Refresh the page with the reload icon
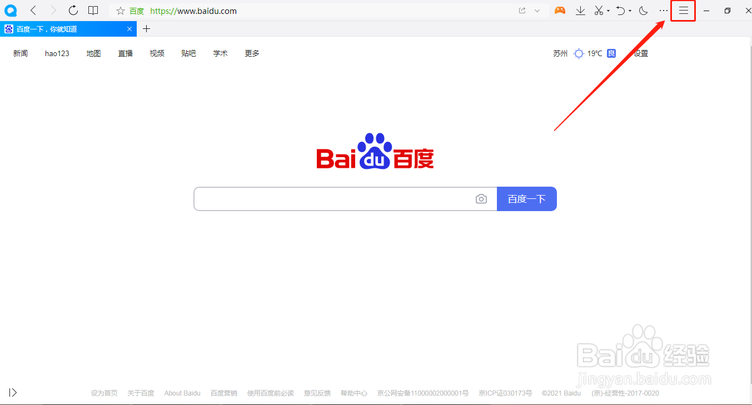The height and width of the screenshot is (405, 752). point(73,10)
